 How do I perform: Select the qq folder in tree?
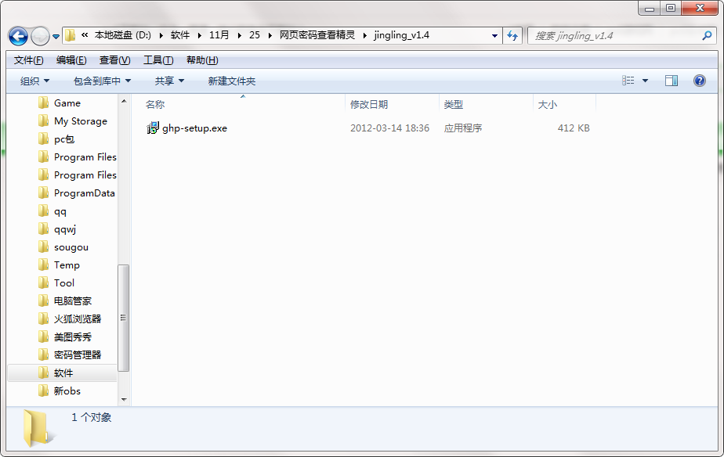click(60, 211)
